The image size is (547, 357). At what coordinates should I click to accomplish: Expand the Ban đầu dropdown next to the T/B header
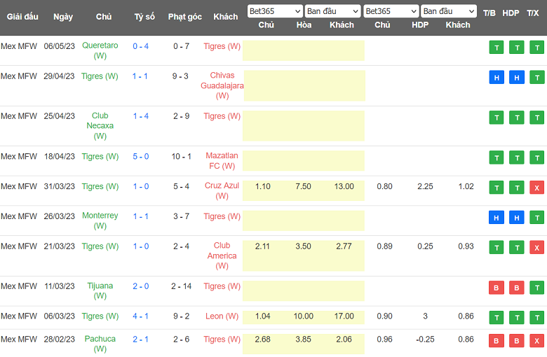click(449, 11)
